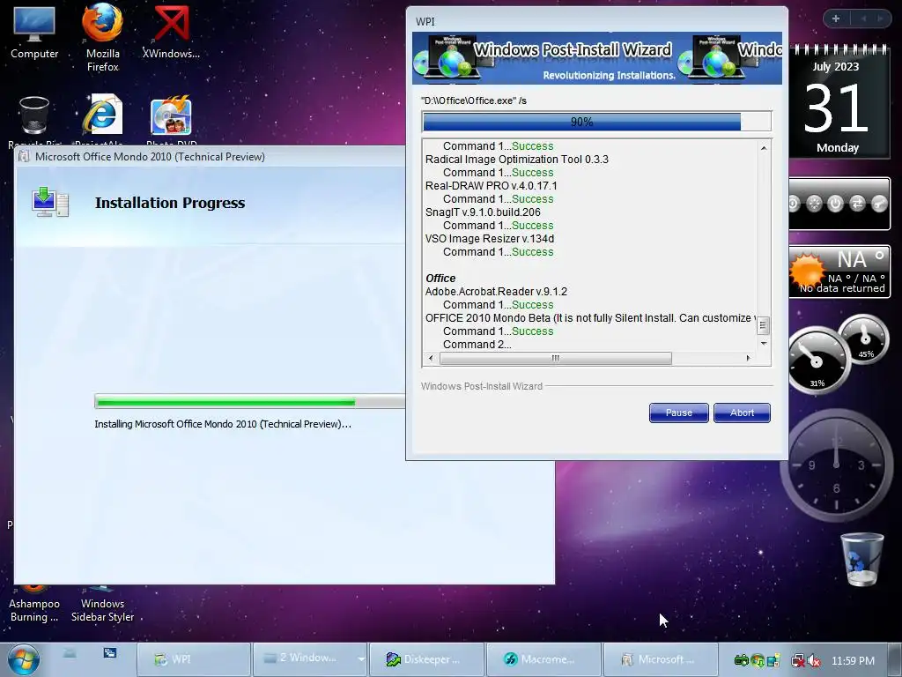Image resolution: width=902 pixels, height=677 pixels.
Task: Launch Mozilla Firefox from the desktop
Action: tap(102, 38)
